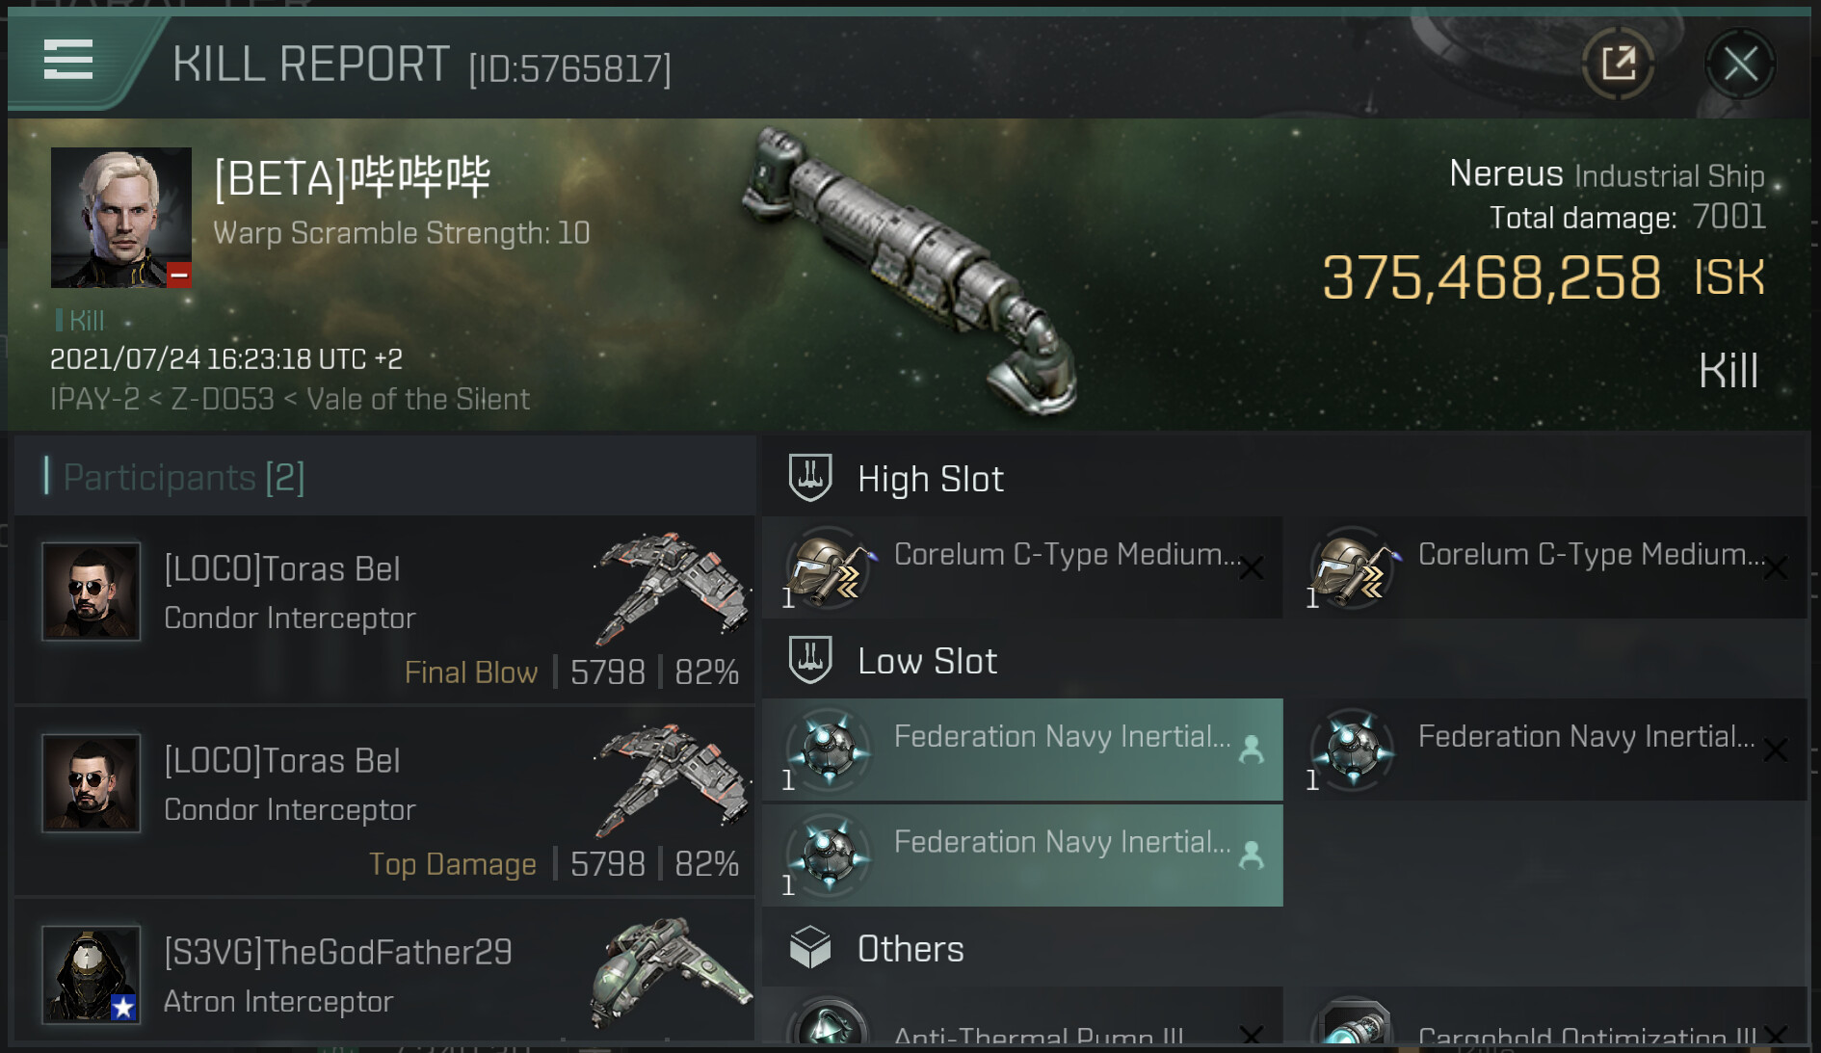Click the High Slot section header
The height and width of the screenshot is (1053, 1821).
pyautogui.click(x=930, y=479)
